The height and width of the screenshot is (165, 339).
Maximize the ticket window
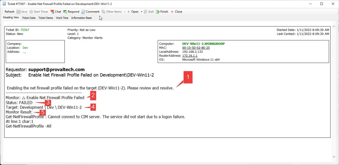pos(321,4)
